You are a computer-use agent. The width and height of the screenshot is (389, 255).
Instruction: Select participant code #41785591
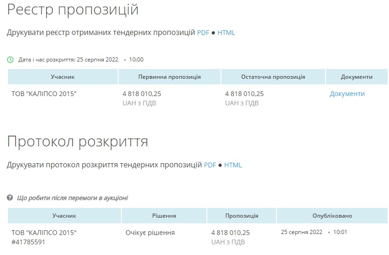pos(28,242)
